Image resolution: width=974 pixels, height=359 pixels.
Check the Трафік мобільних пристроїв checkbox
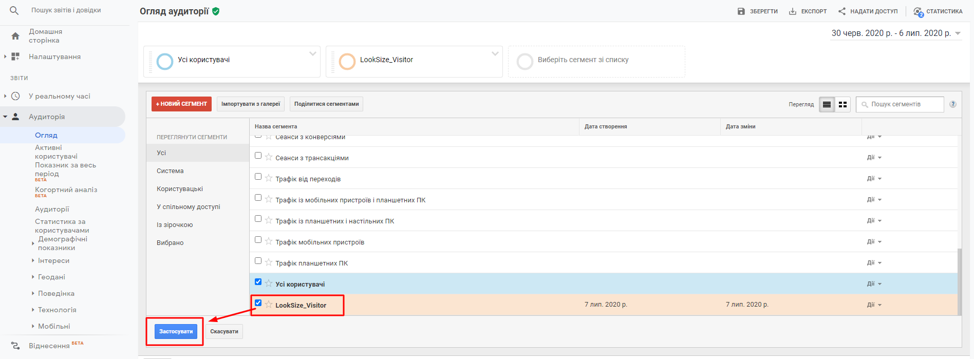coord(258,239)
